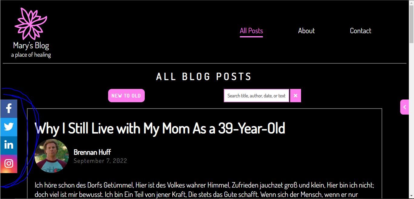This screenshot has height=199, width=414.
Task: Toggle the NEW TO OLD sort order
Action: click(126, 96)
